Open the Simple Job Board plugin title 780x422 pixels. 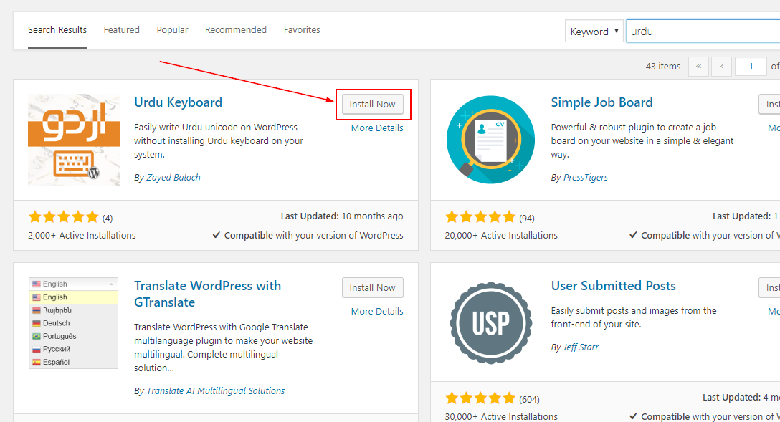pyautogui.click(x=602, y=102)
